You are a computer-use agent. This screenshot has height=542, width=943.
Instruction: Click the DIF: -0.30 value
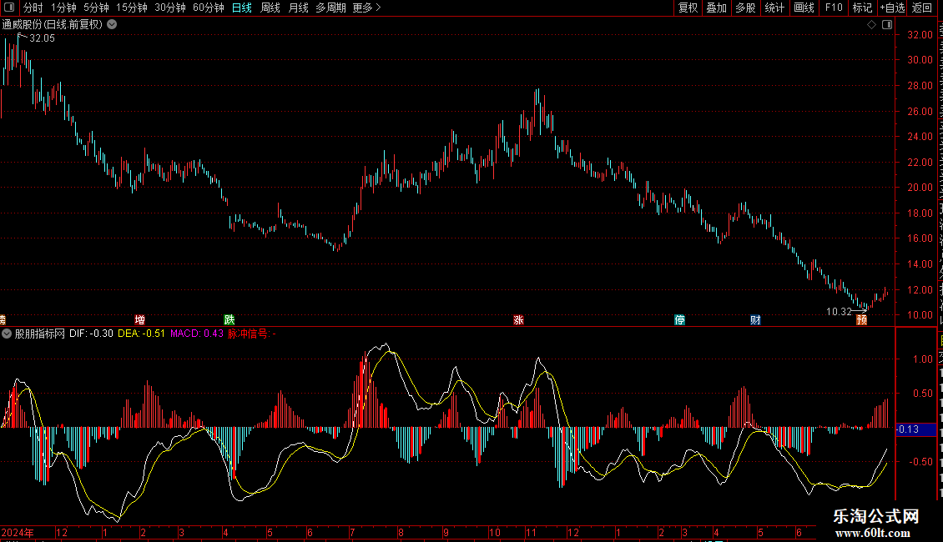point(91,334)
